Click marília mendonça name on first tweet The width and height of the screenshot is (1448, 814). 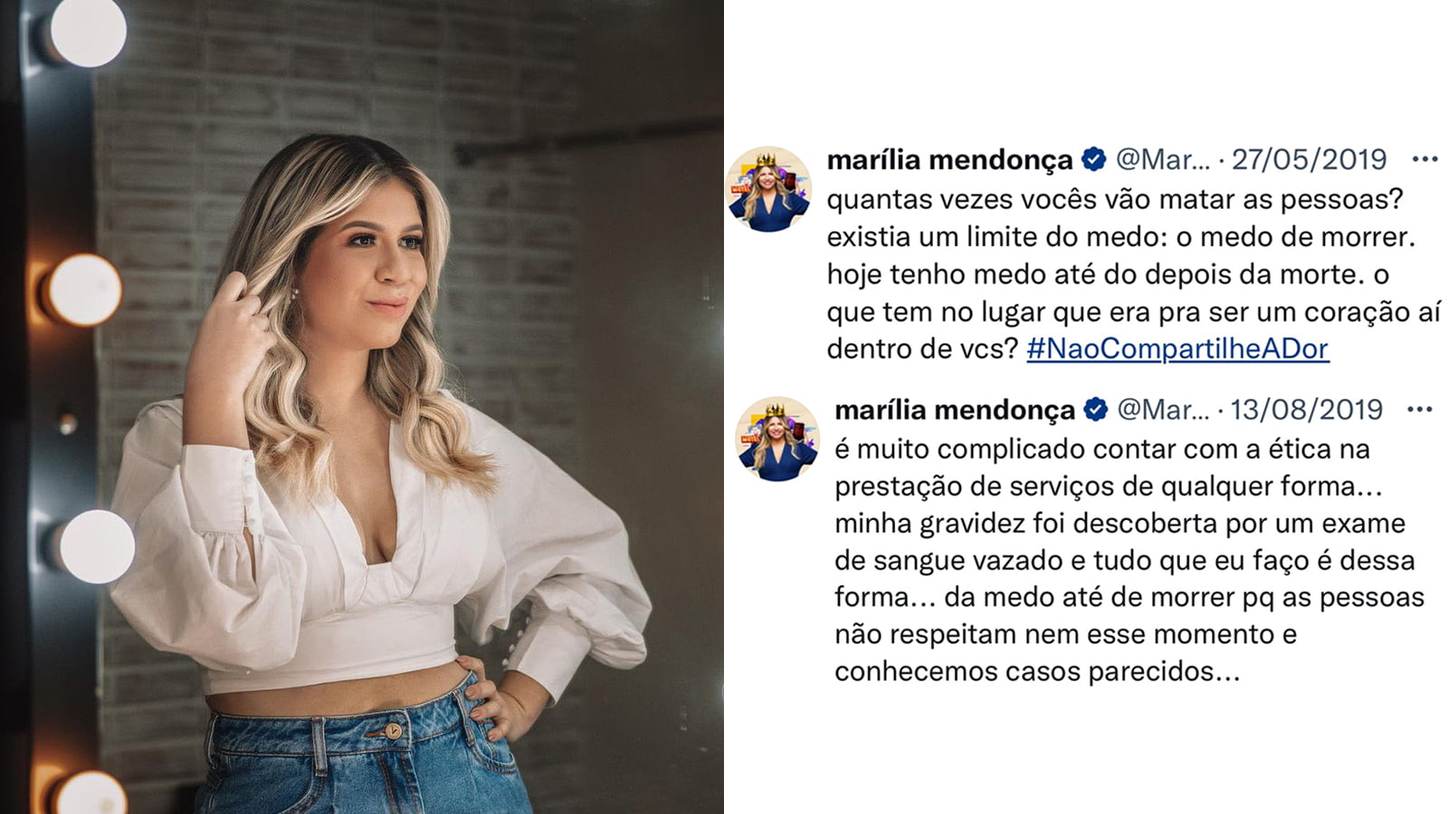click(x=949, y=160)
